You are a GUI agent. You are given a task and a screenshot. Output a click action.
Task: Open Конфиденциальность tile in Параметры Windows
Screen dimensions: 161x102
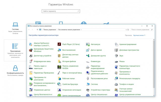pyautogui.click(x=15, y=71)
